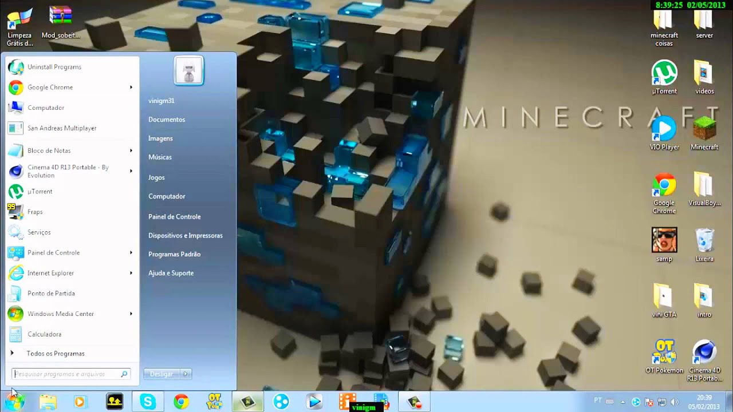Click the user account picture in Start menu
Viewport: 733px width, 412px height.
tap(188, 72)
